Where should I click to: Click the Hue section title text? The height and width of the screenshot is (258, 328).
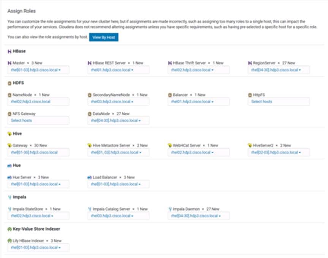pyautogui.click(x=17, y=165)
